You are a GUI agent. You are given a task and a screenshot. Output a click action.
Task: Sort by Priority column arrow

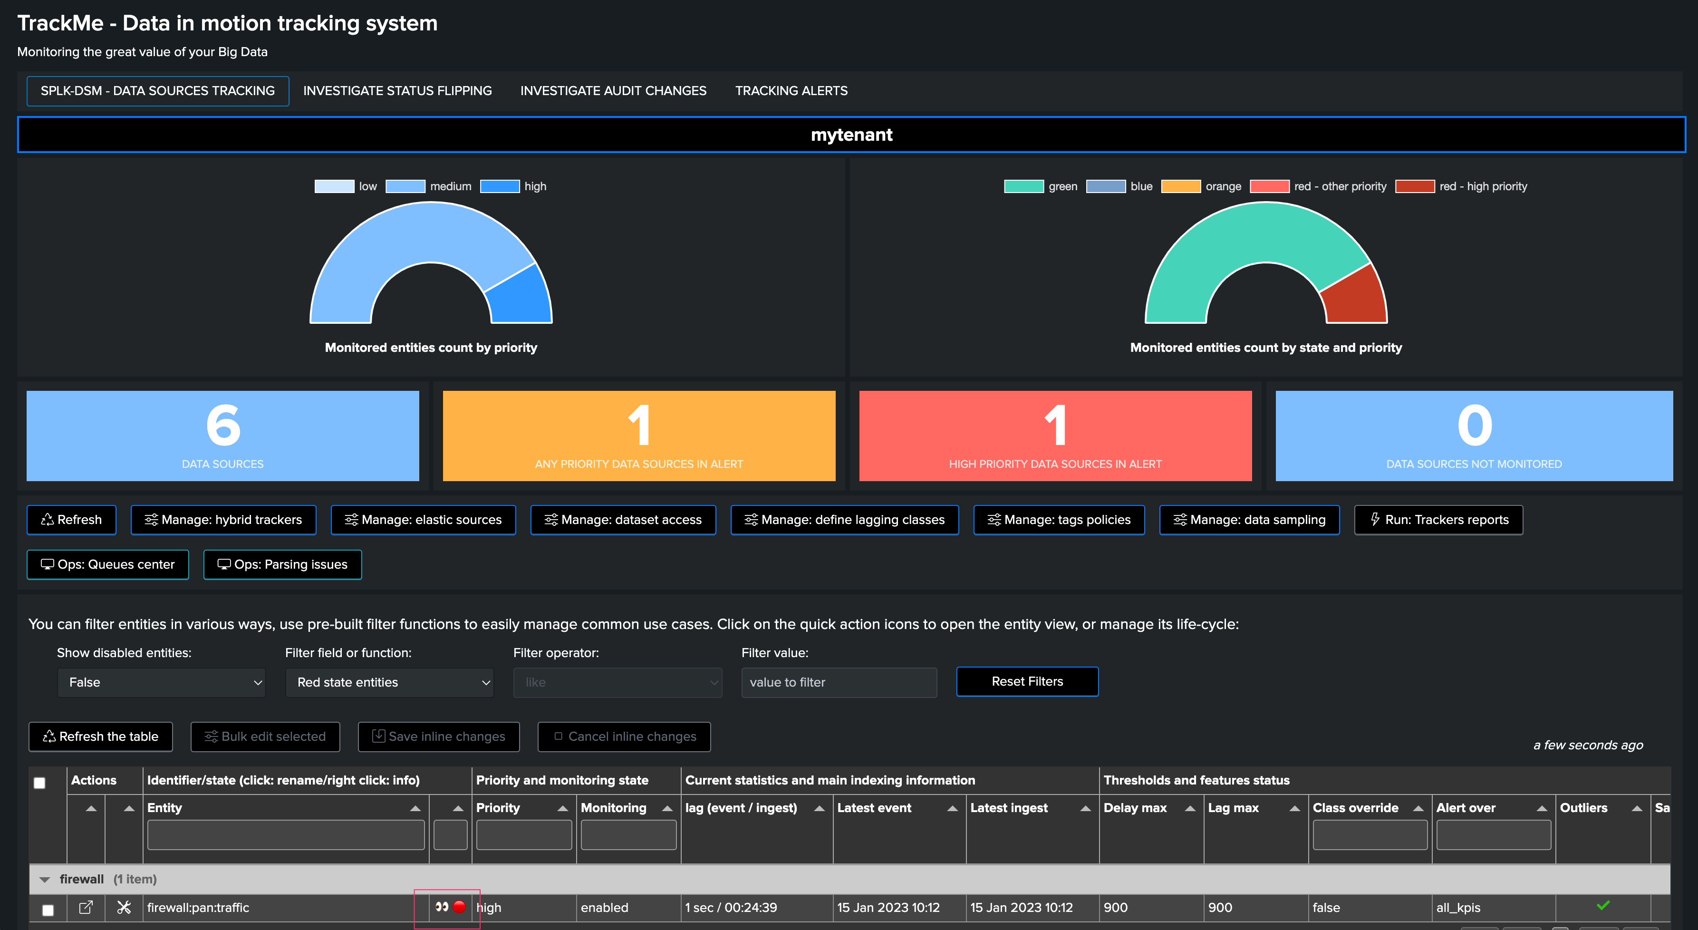pos(562,808)
